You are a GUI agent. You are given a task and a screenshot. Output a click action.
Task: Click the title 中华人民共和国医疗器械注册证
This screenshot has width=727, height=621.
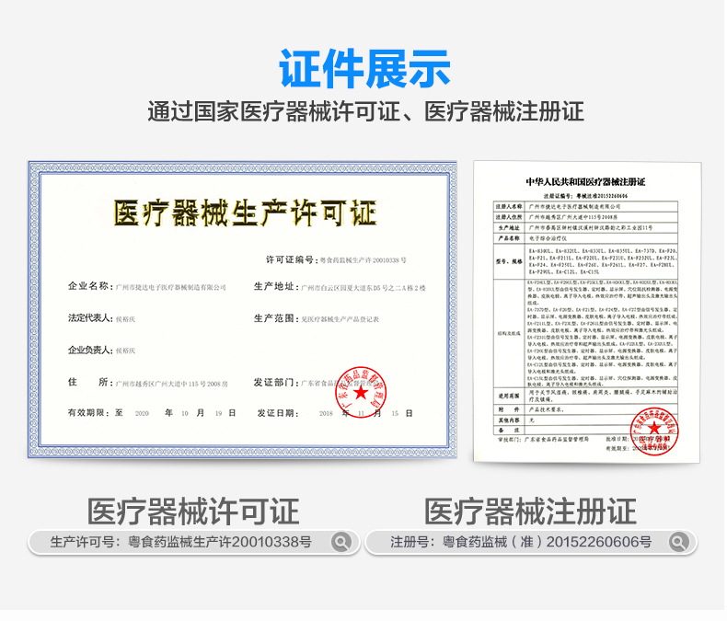[586, 182]
